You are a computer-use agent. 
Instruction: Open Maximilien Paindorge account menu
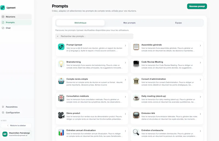pos(16,134)
